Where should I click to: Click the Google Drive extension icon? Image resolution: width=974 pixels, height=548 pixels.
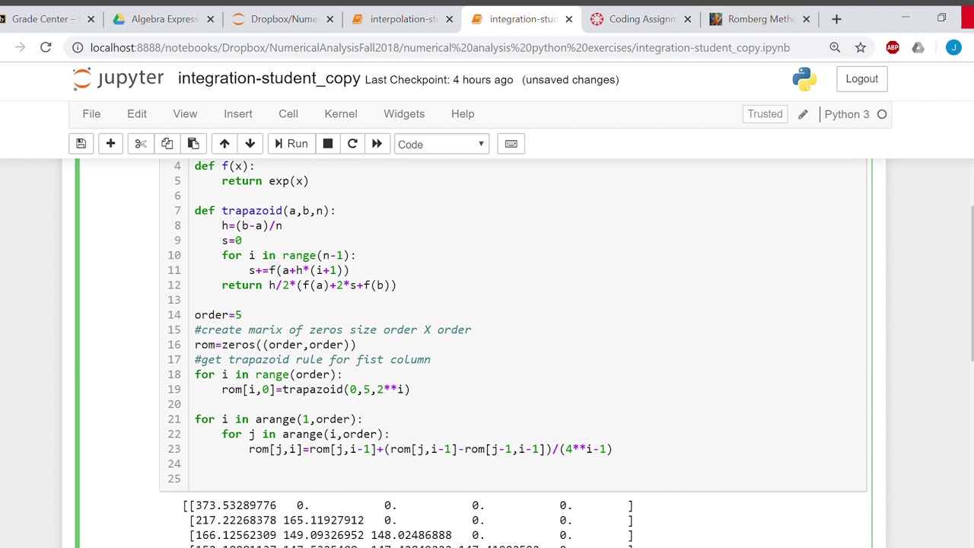918,47
